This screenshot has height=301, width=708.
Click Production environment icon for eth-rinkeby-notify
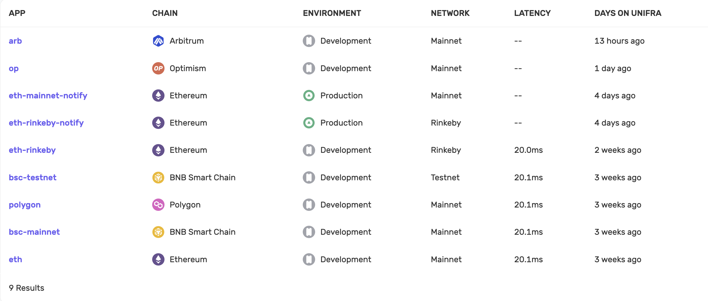[x=309, y=123]
